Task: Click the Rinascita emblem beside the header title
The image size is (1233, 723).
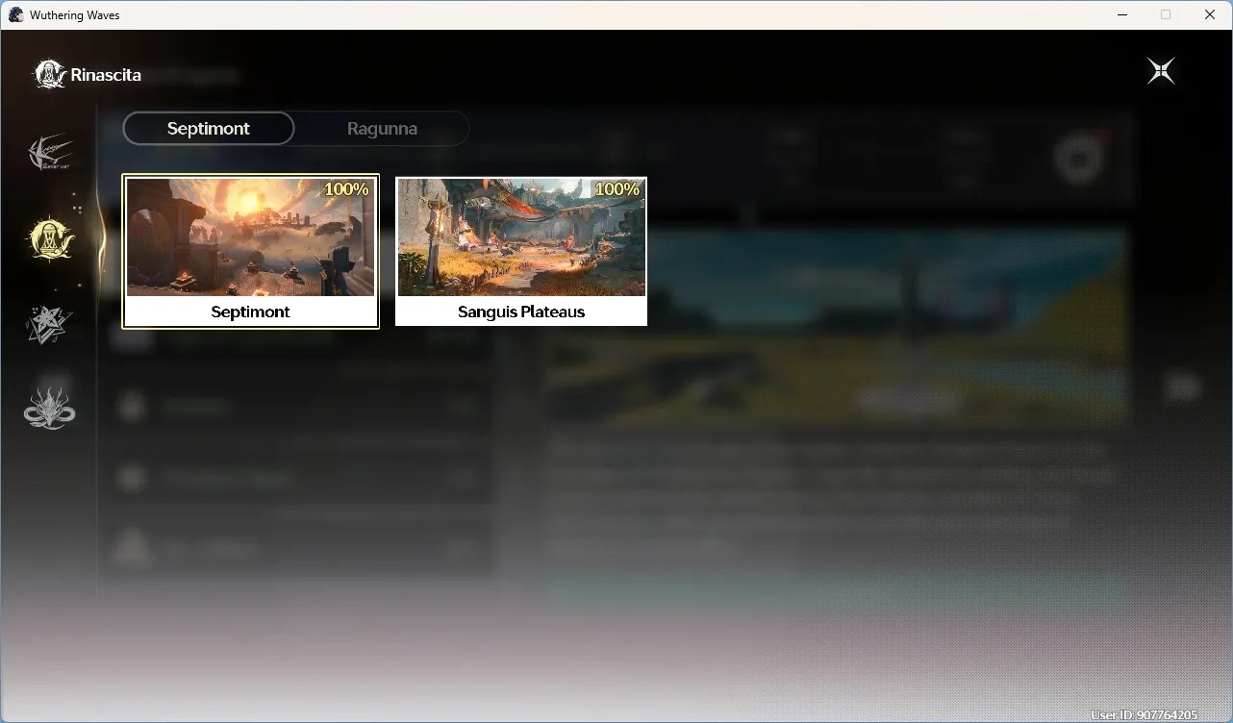Action: click(x=49, y=74)
